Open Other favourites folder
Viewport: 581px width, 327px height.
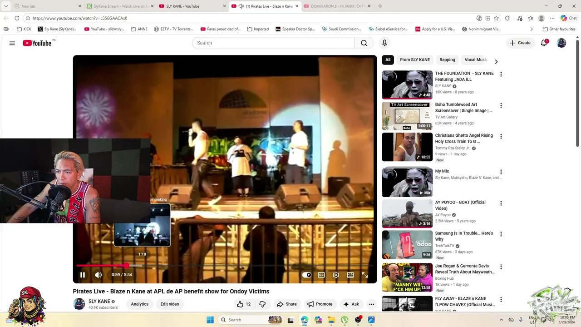click(x=559, y=29)
